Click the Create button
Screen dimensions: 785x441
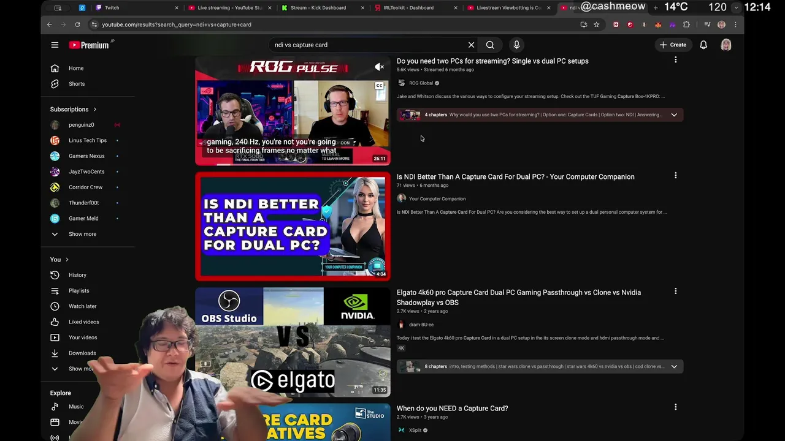pyautogui.click(x=673, y=45)
